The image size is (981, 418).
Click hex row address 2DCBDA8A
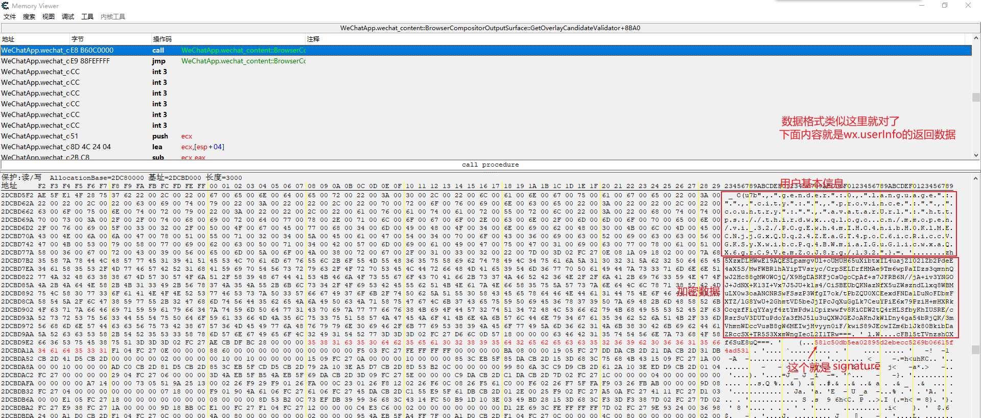click(17, 367)
